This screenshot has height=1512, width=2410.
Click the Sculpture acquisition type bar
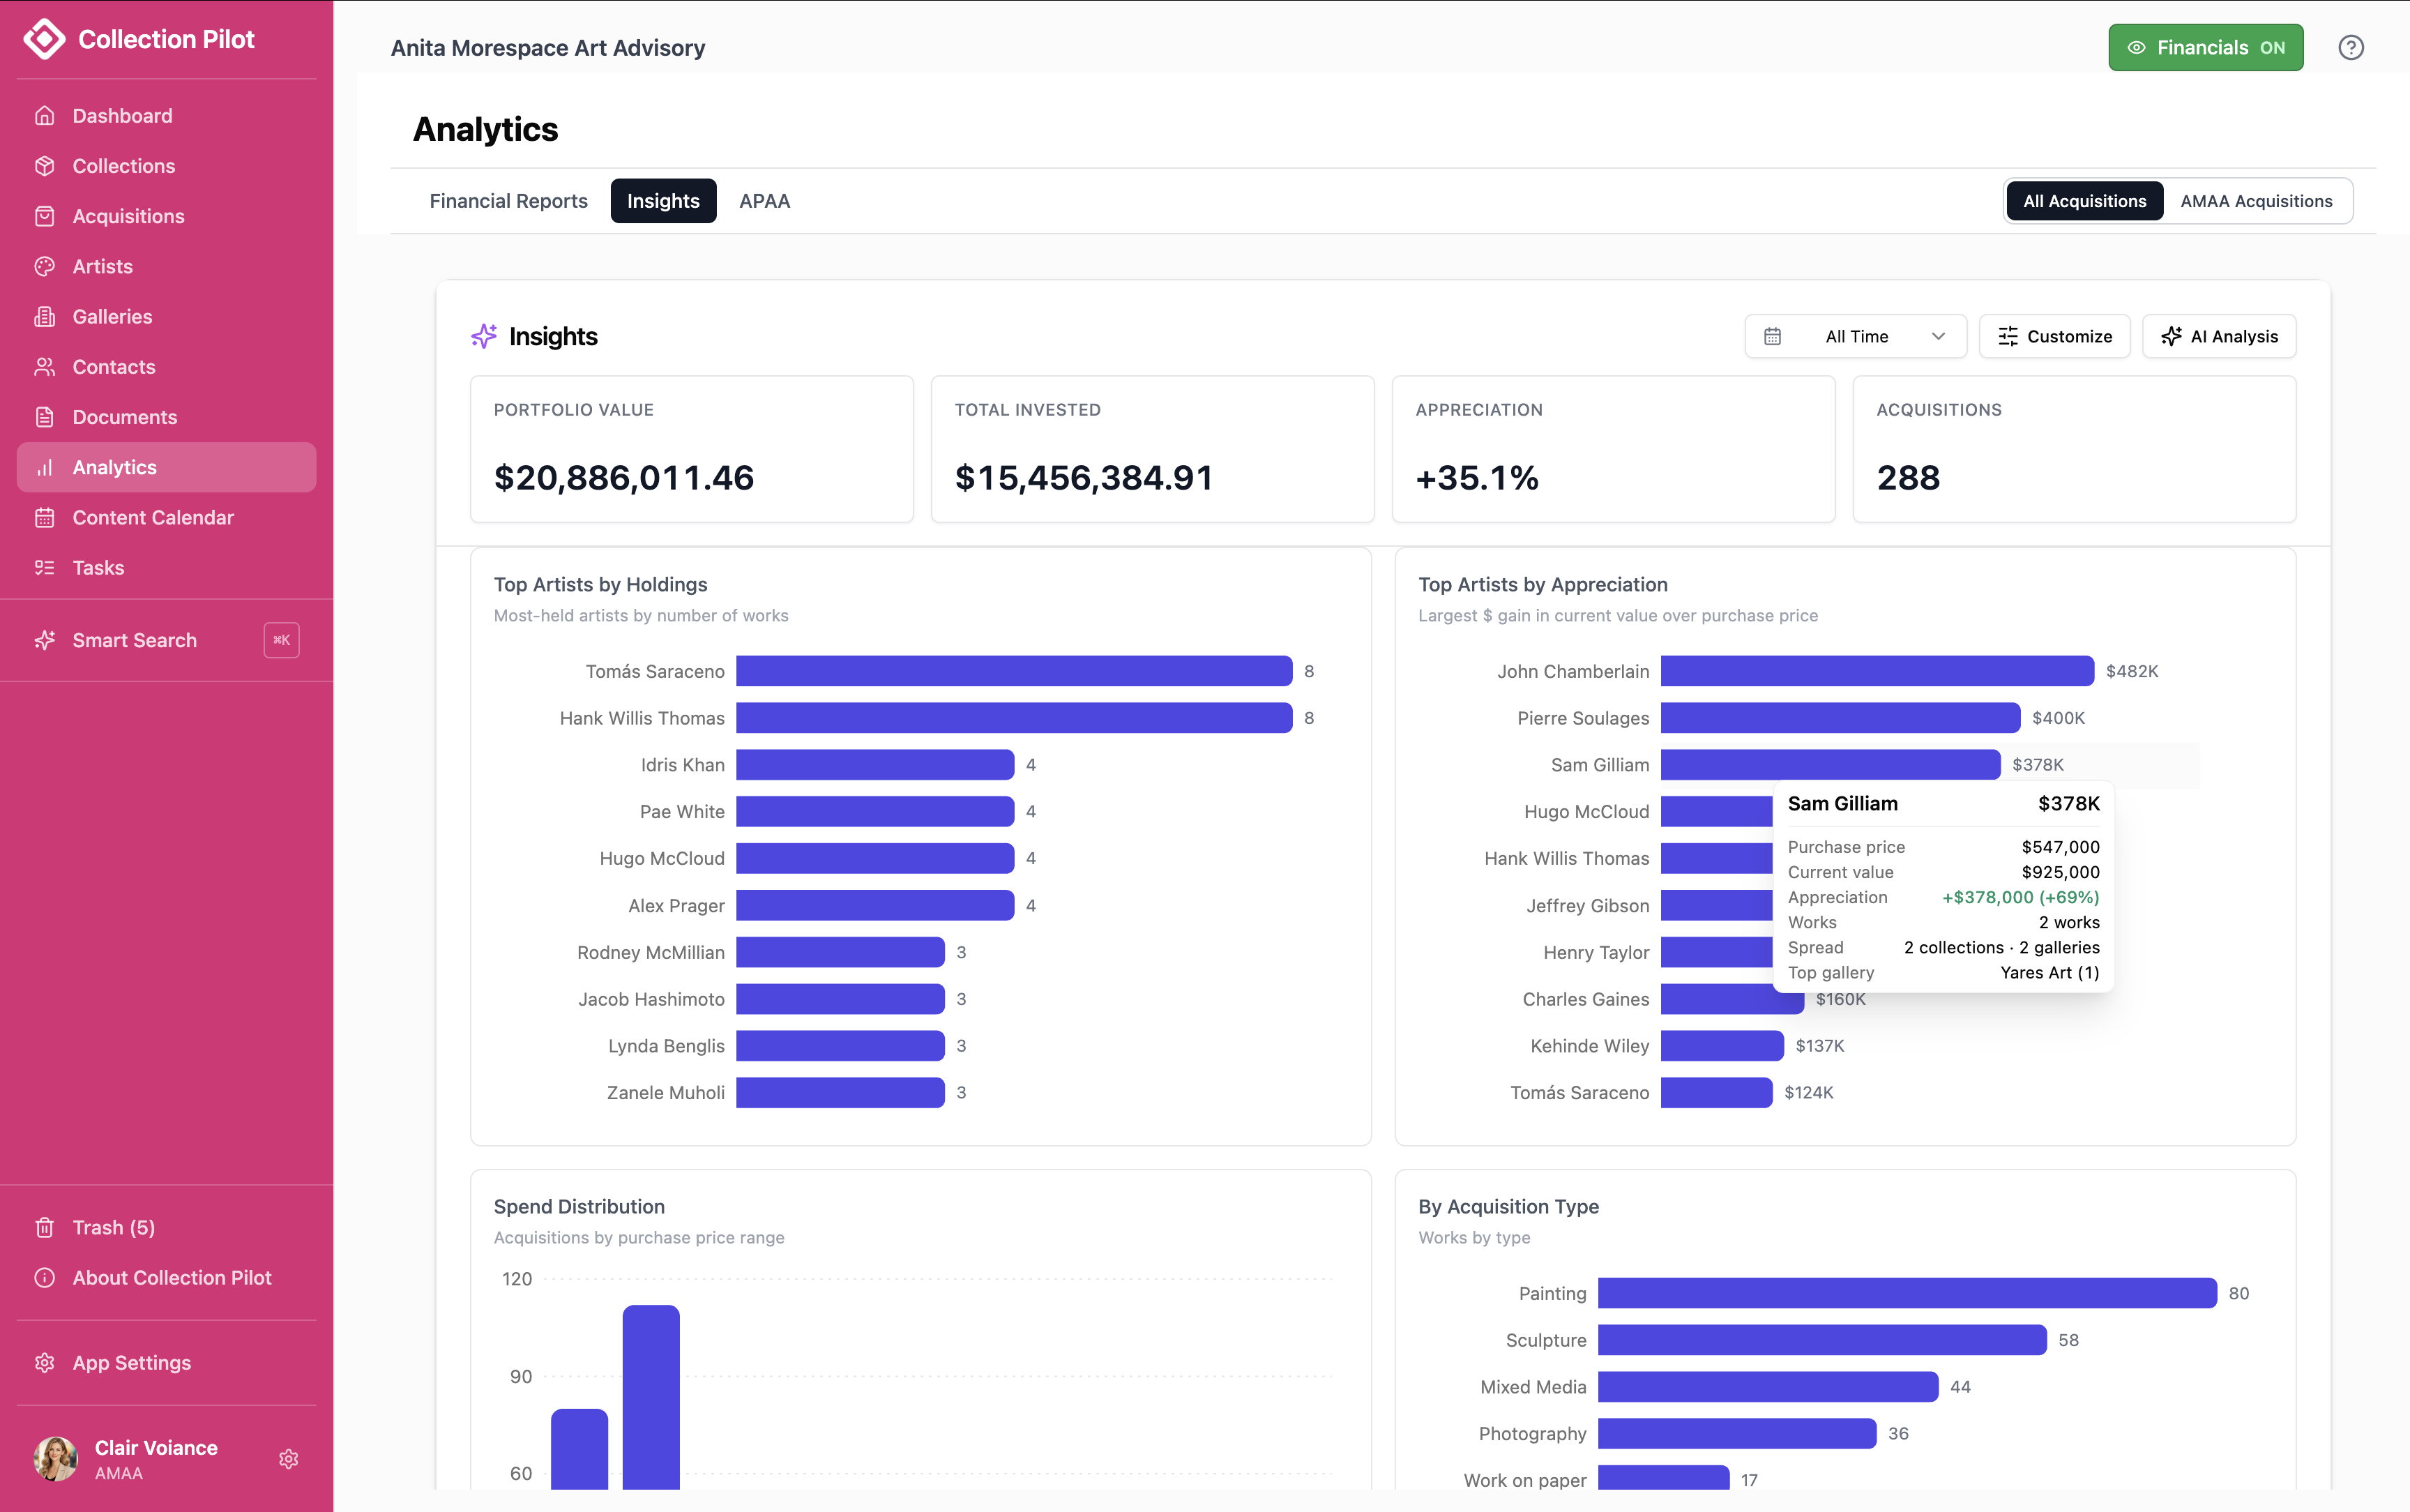[x=1822, y=1340]
